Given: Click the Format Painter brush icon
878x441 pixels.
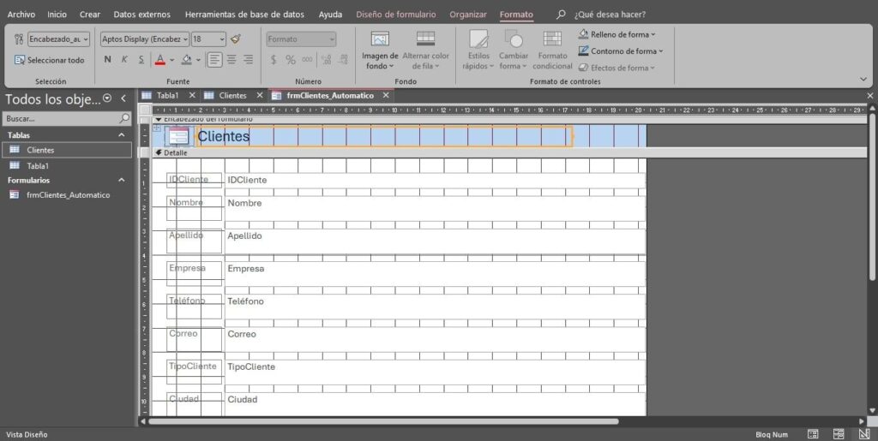Looking at the screenshot, I should click(236, 39).
